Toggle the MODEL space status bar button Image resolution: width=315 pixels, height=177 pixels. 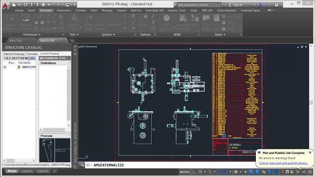185,172
